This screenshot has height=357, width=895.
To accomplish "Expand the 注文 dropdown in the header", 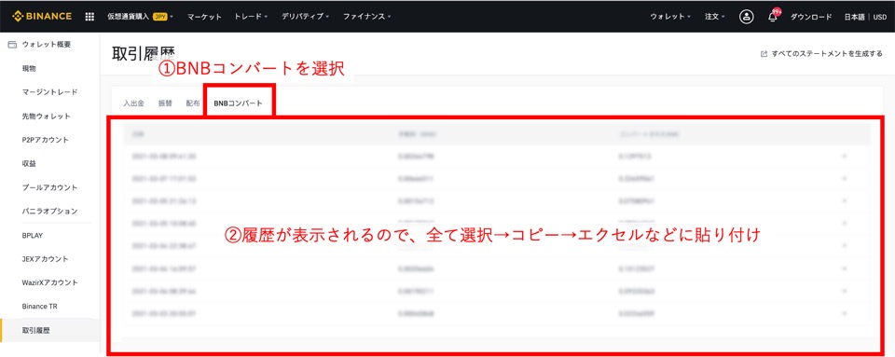I will pyautogui.click(x=715, y=17).
